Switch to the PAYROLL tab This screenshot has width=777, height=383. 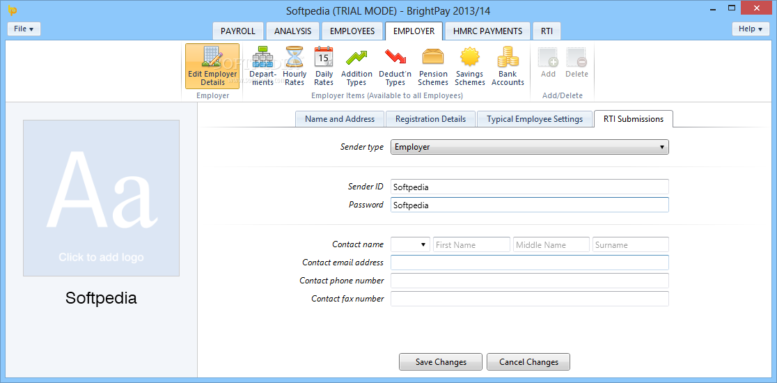(x=238, y=31)
